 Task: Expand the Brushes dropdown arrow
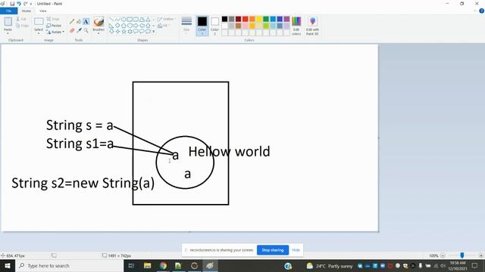[x=99, y=33]
